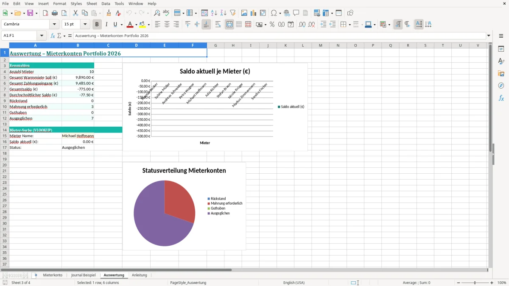Toggle Print Preview

click(x=64, y=13)
